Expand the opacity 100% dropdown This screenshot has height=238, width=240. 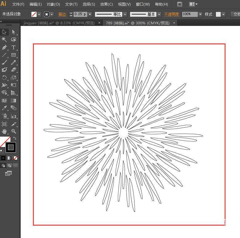point(200,14)
